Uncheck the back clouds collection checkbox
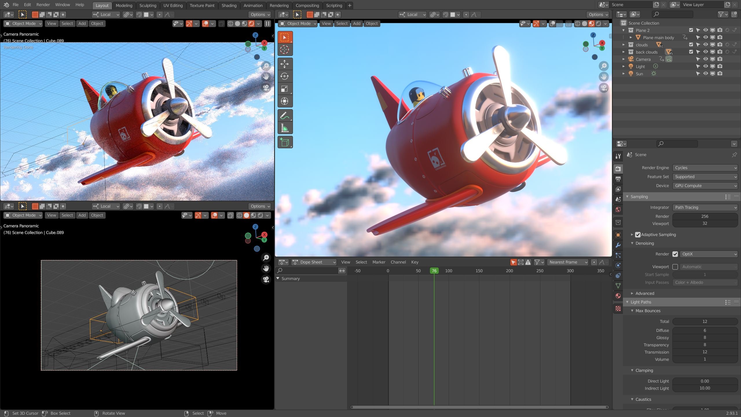The image size is (741, 417). 691,52
